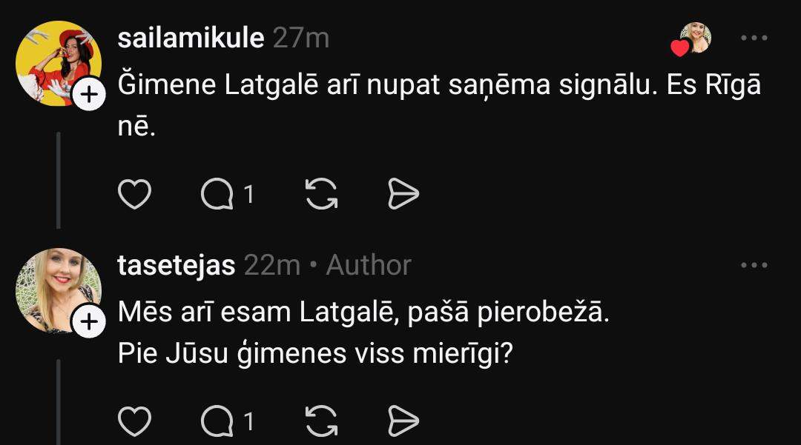The width and height of the screenshot is (801, 445).
Task: Open the tasetejas username link
Action: point(177,265)
